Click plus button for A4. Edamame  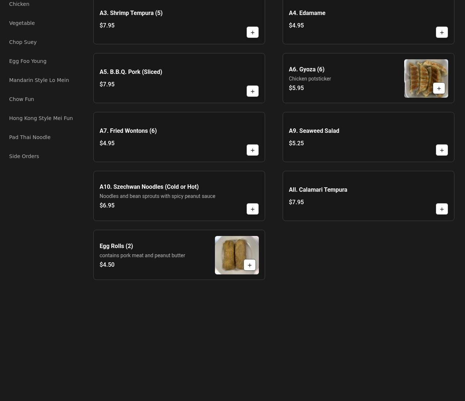pyautogui.click(x=442, y=32)
